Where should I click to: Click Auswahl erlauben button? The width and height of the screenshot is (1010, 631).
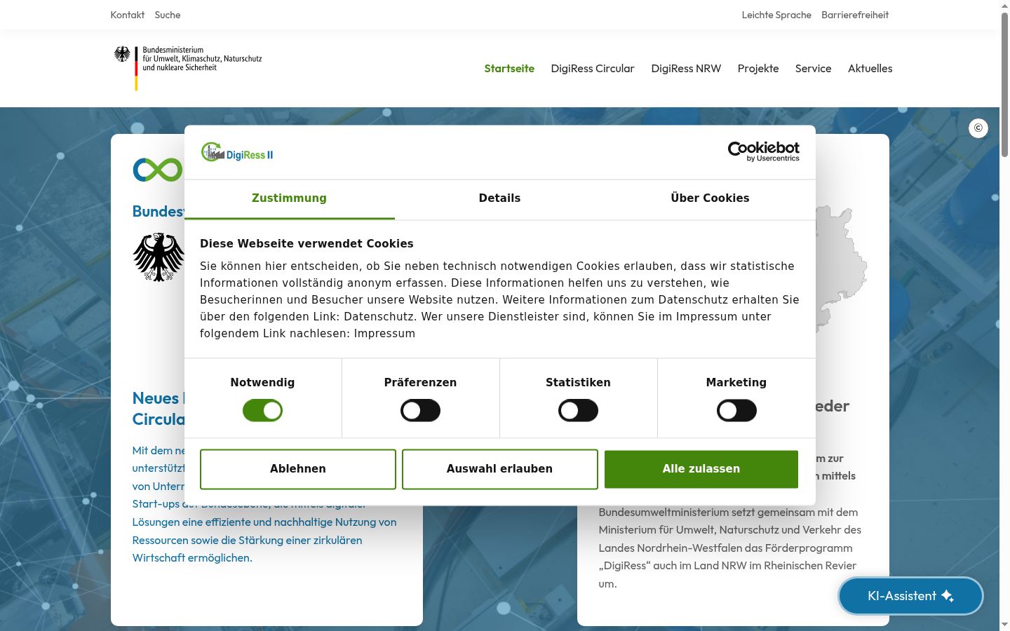point(499,469)
